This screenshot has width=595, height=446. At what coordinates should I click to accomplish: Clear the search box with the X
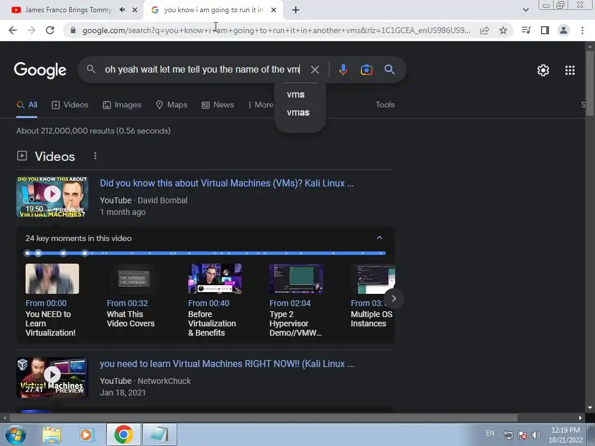315,70
